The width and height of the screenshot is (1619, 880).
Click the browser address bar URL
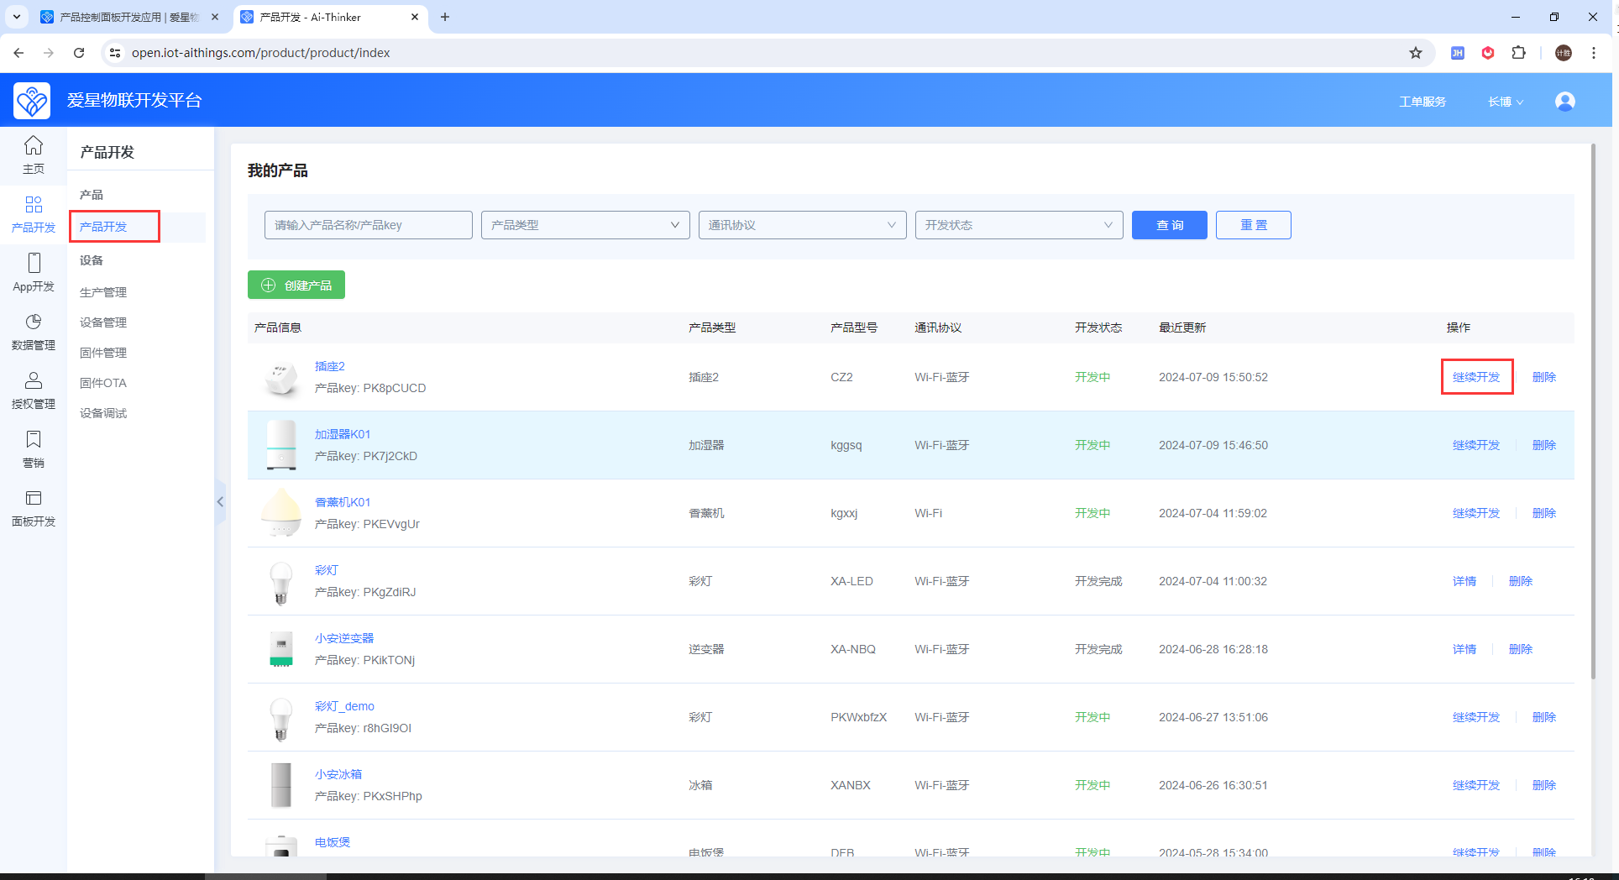point(260,53)
